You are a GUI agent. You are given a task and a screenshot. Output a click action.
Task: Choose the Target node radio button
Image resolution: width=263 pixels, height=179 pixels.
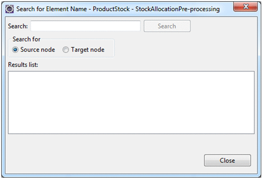[x=65, y=50]
